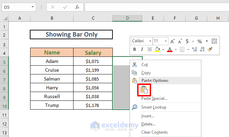Click the cell containing Cruise
229x137 pixels.
coord(52,70)
